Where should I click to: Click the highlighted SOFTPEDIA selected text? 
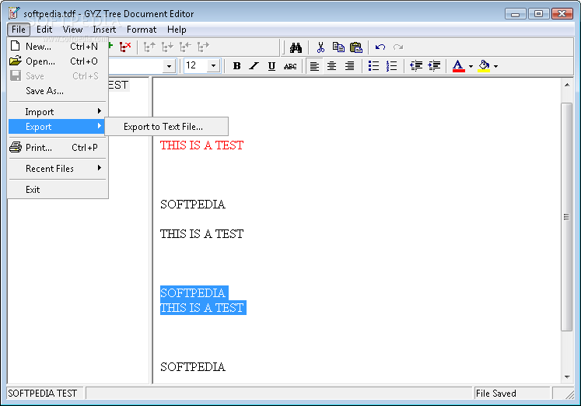[193, 293]
